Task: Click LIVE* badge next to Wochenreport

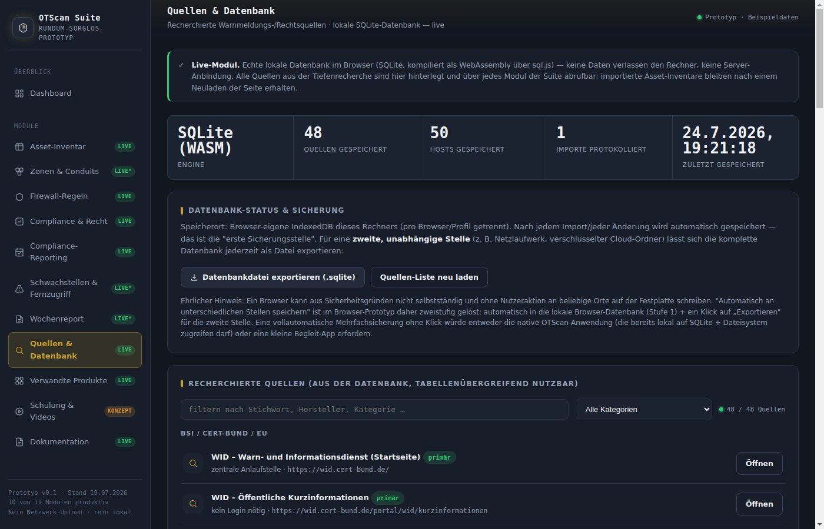Action: click(123, 319)
